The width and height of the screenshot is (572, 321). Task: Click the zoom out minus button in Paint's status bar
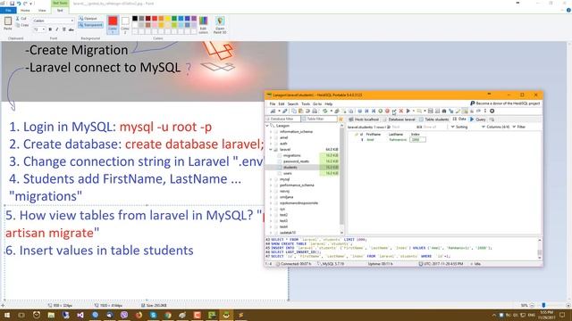tap(532, 306)
